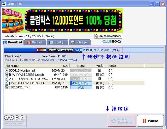
Task: Click size value 260M/ 26... in Honjani row
Action: pyautogui.click(x=59, y=70)
